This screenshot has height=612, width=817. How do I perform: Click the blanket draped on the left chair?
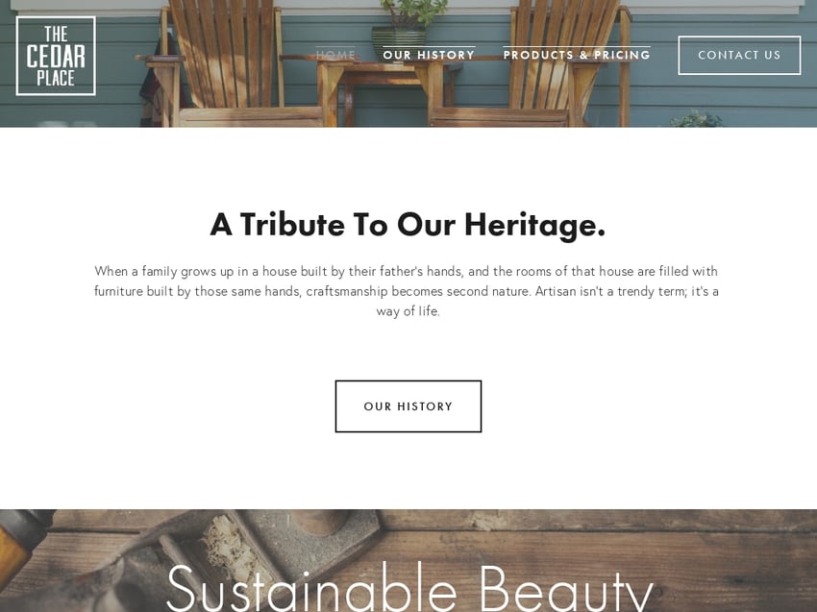(x=154, y=86)
